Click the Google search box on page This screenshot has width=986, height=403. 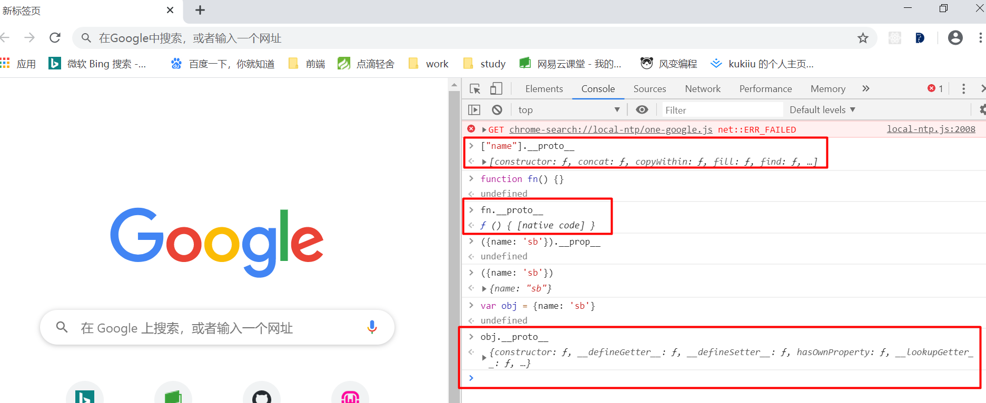point(217,327)
